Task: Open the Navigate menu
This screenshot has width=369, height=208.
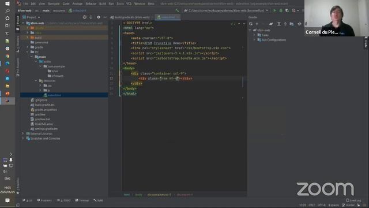Action: [54, 3]
